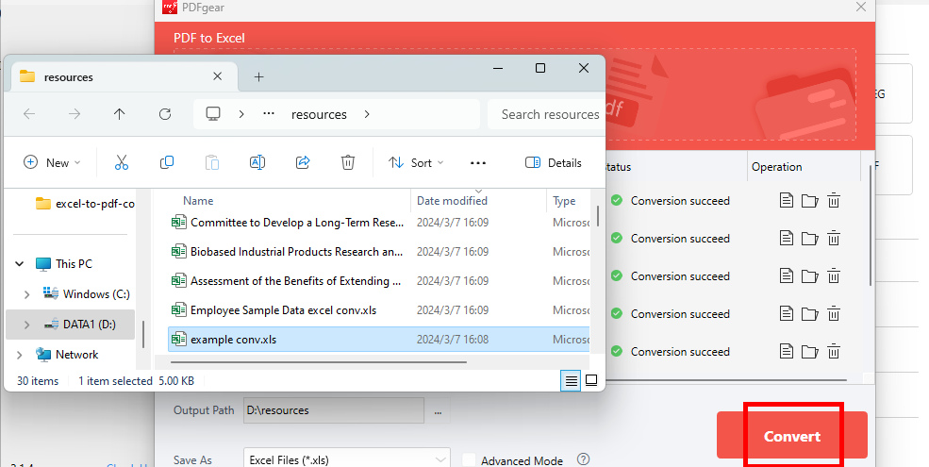Go back with Explorer's Back arrow
929x467 pixels.
click(x=29, y=114)
